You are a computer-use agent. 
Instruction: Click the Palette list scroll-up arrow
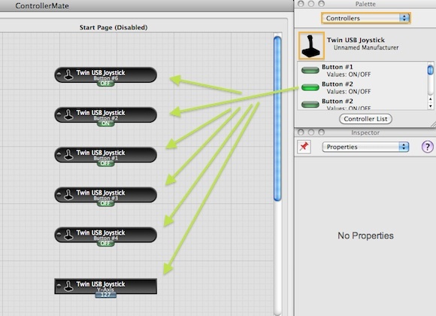pos(431,99)
